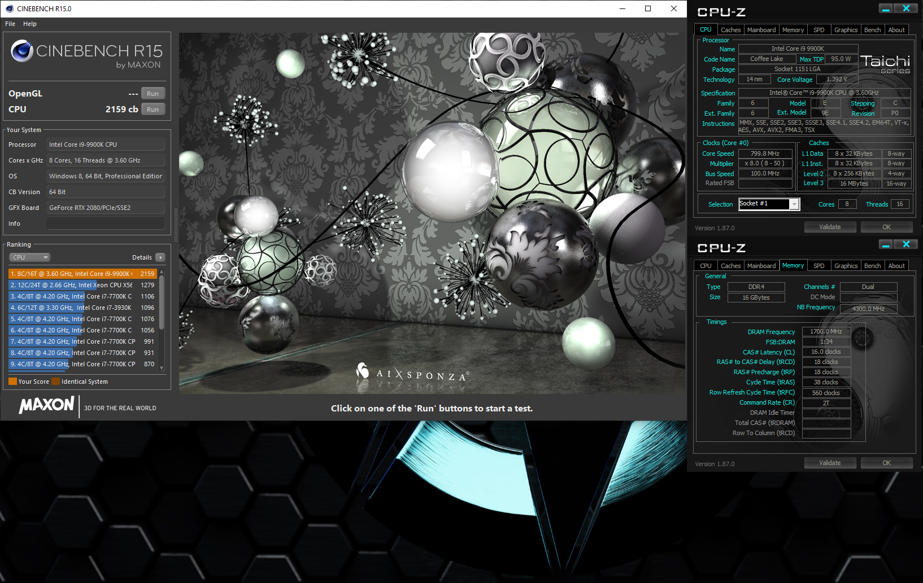
Task: Switch to SPD tab in lower CPU-Z
Action: [x=819, y=266]
